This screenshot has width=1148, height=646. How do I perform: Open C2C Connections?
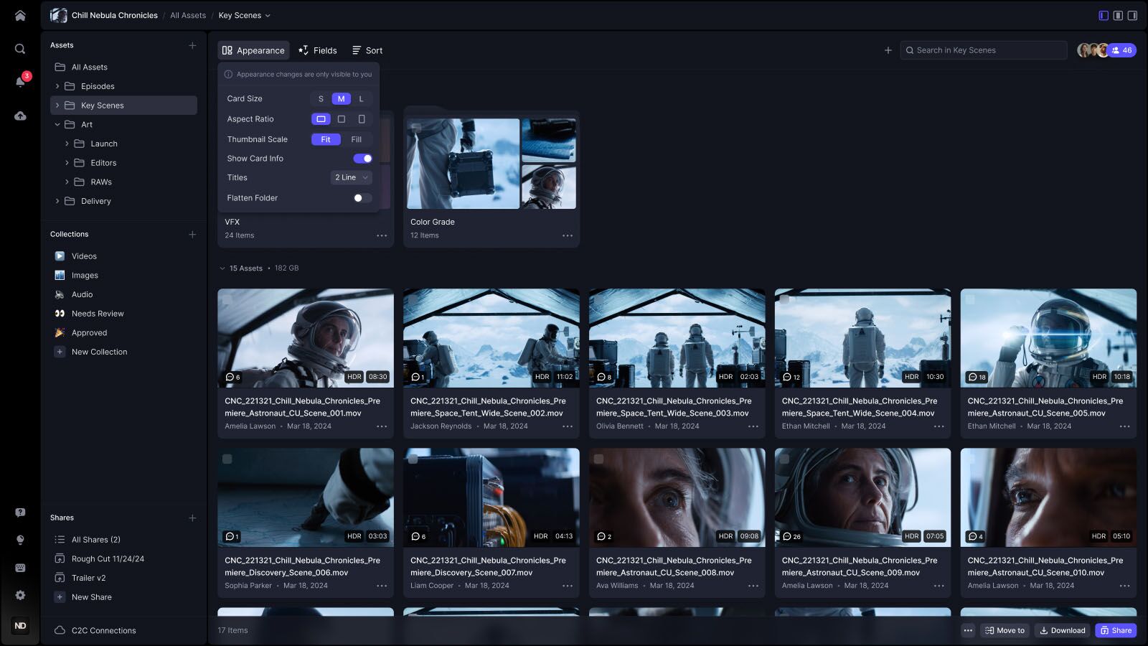click(103, 630)
